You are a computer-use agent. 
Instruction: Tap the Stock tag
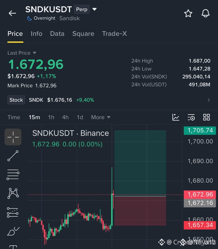pyautogui.click(x=16, y=100)
